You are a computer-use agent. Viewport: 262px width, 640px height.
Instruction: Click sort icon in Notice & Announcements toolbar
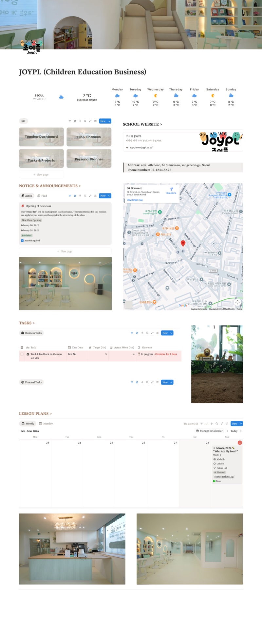(x=75, y=196)
